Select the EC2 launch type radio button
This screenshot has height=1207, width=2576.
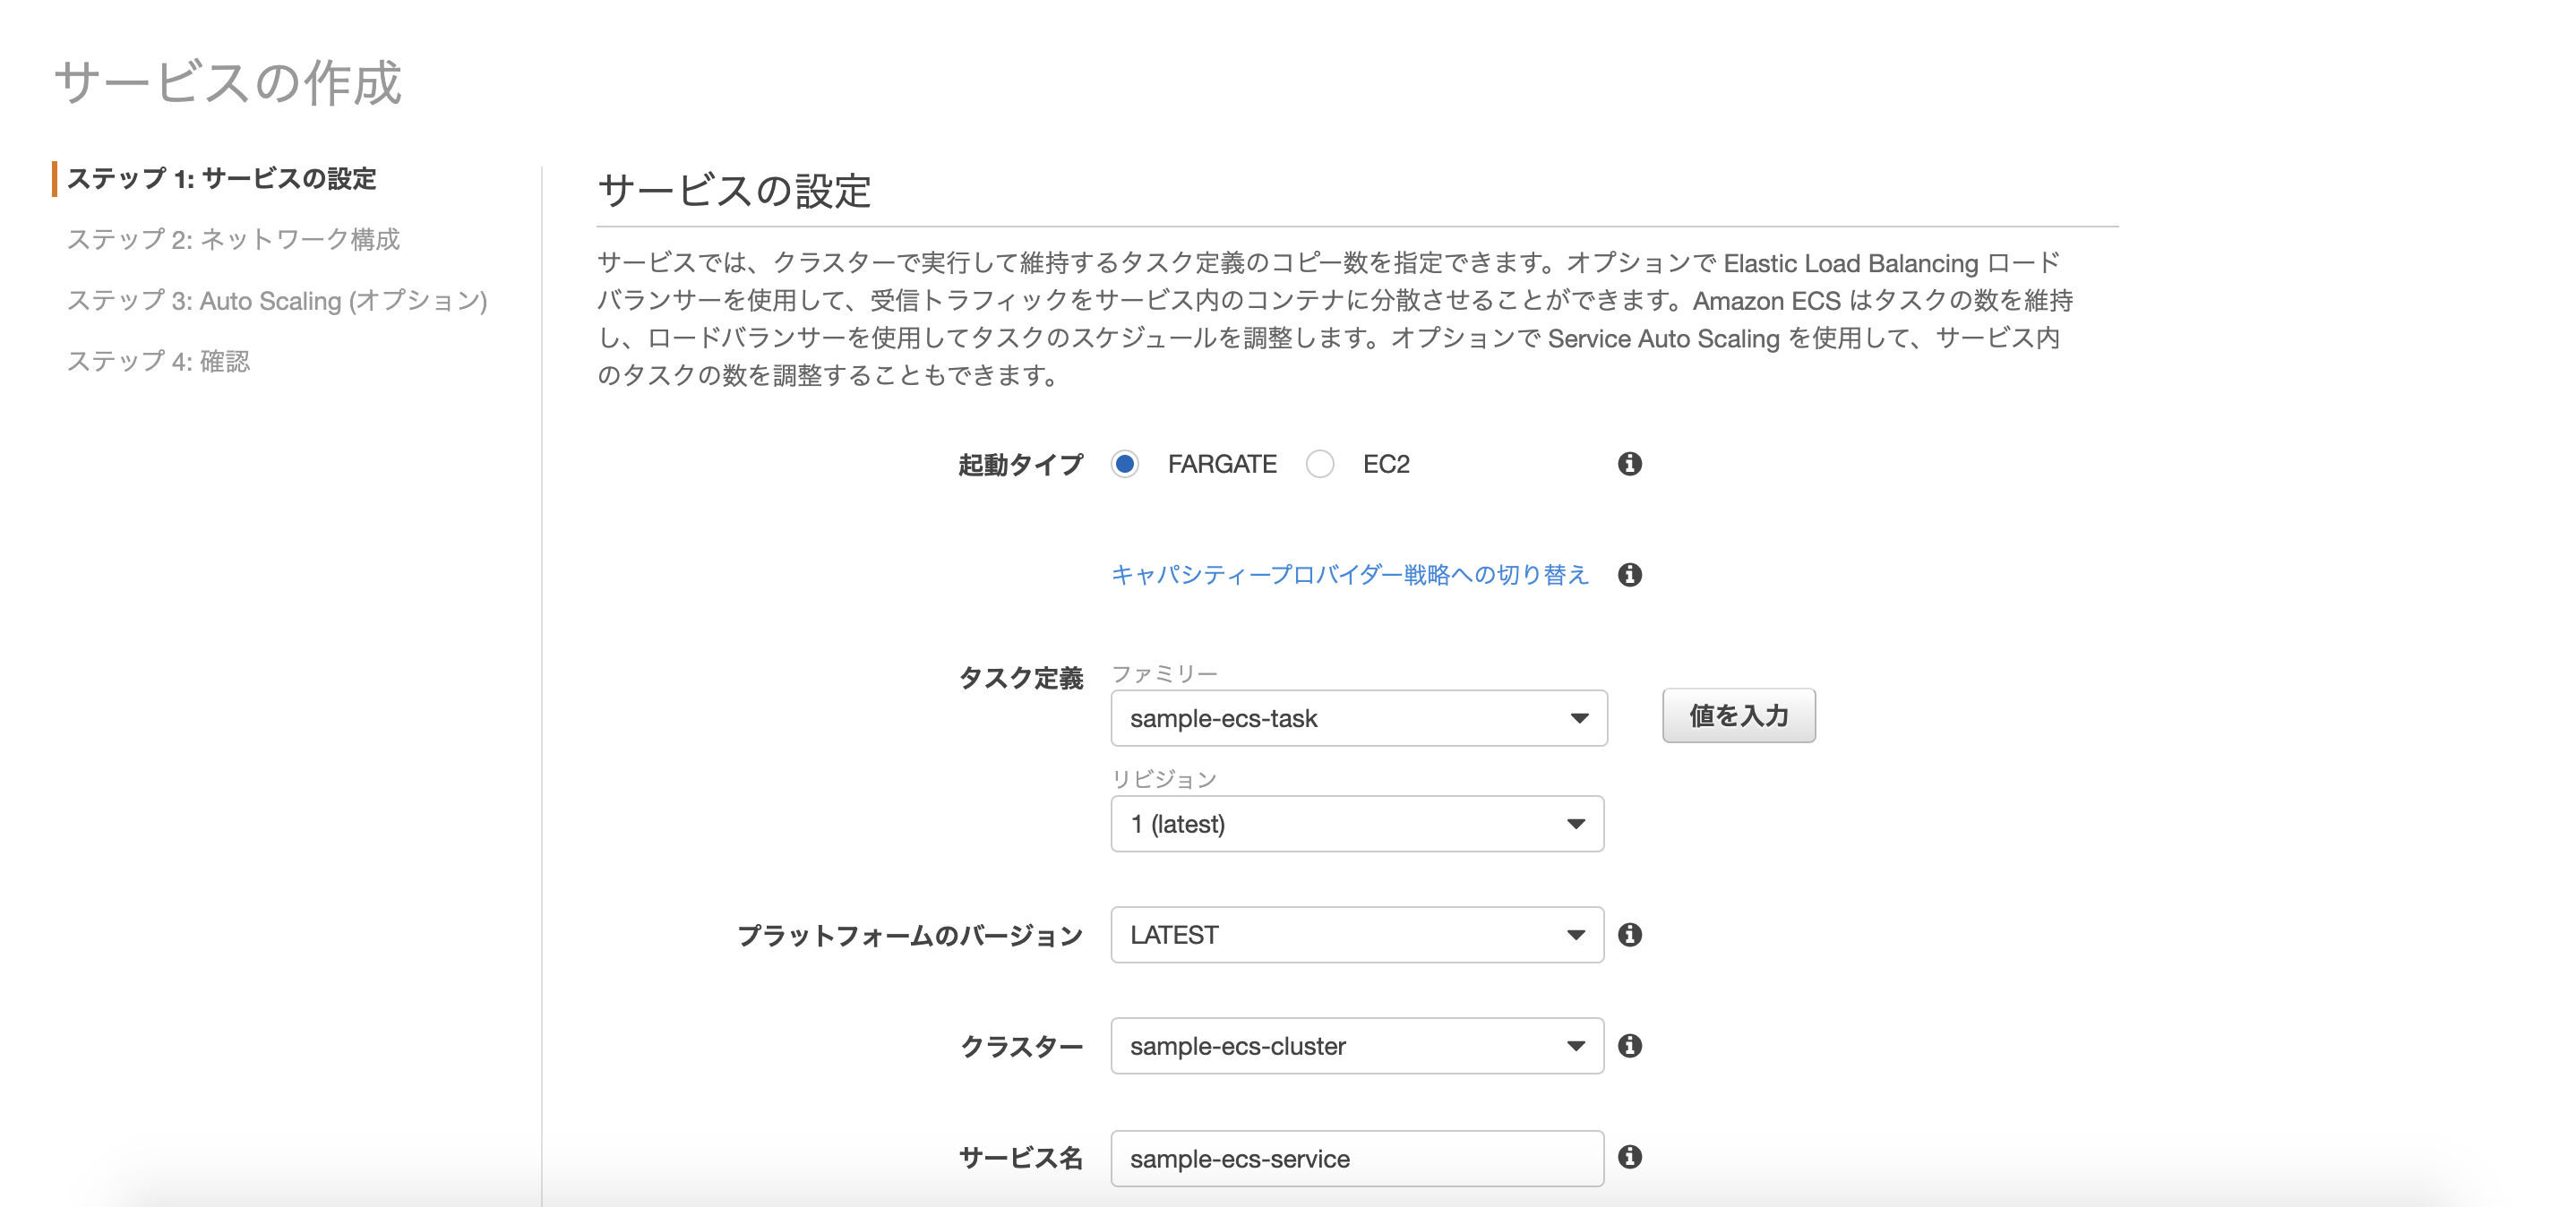[x=1321, y=464]
